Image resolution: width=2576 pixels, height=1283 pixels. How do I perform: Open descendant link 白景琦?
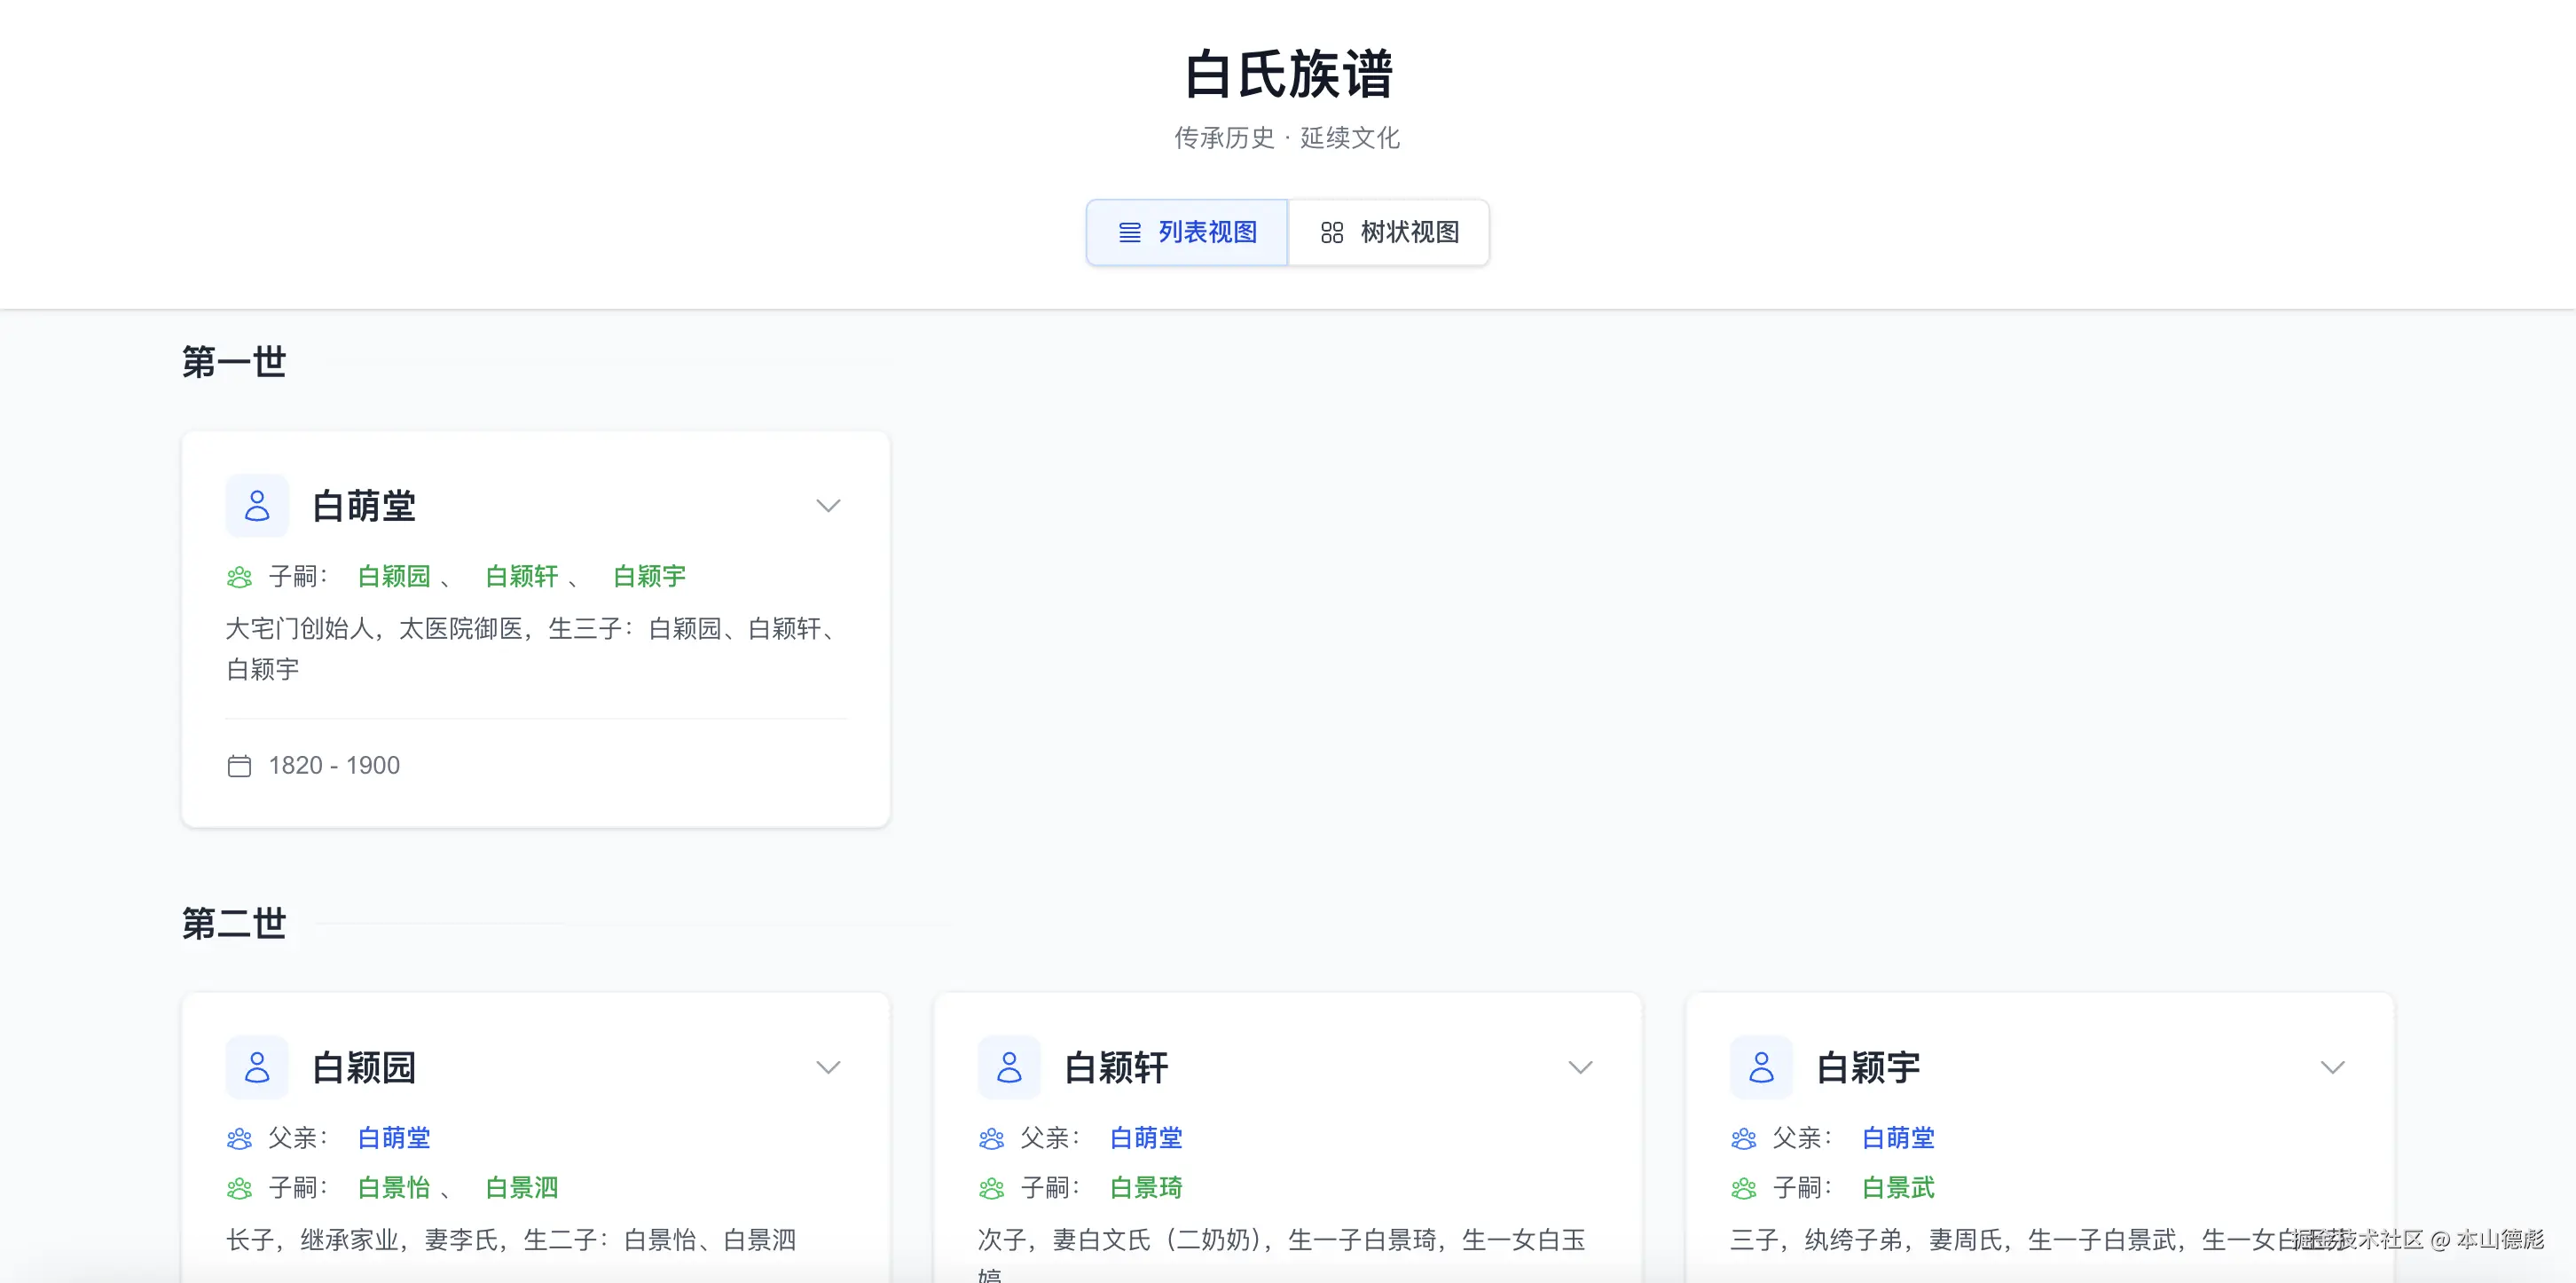(x=1146, y=1188)
